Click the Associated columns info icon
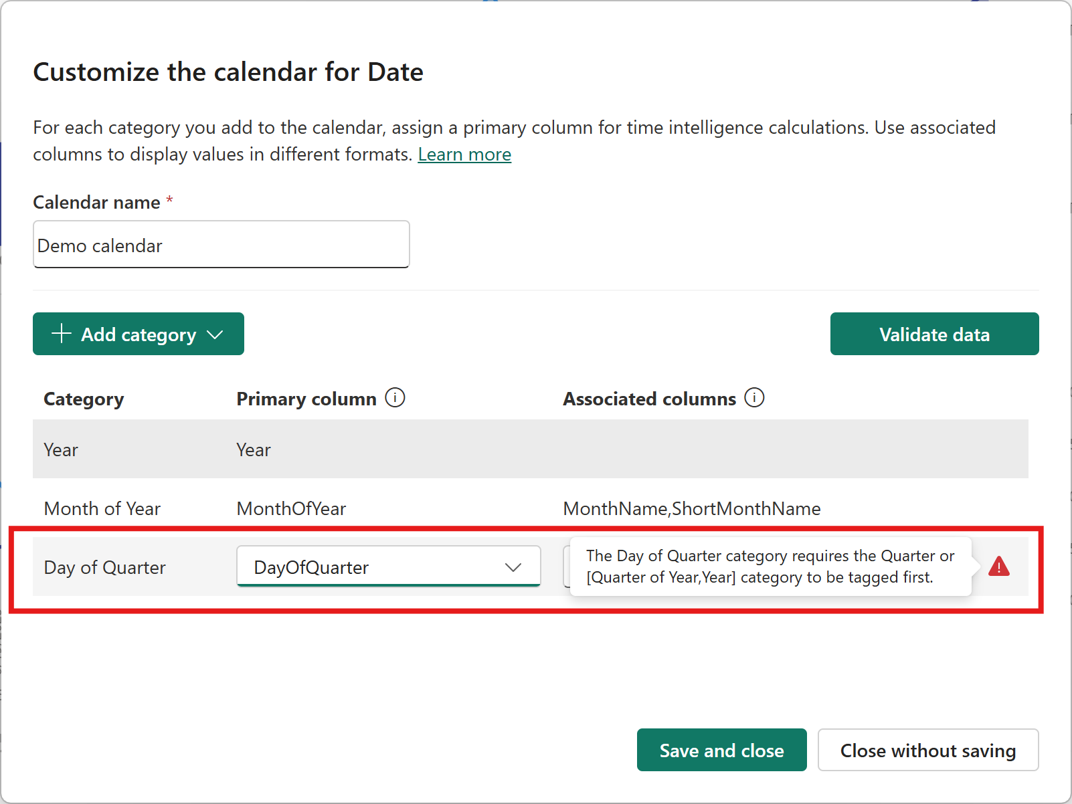 [x=754, y=398]
